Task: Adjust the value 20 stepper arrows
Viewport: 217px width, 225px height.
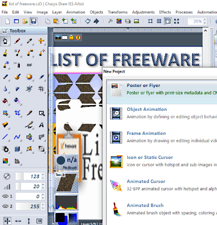Action: click(x=43, y=186)
